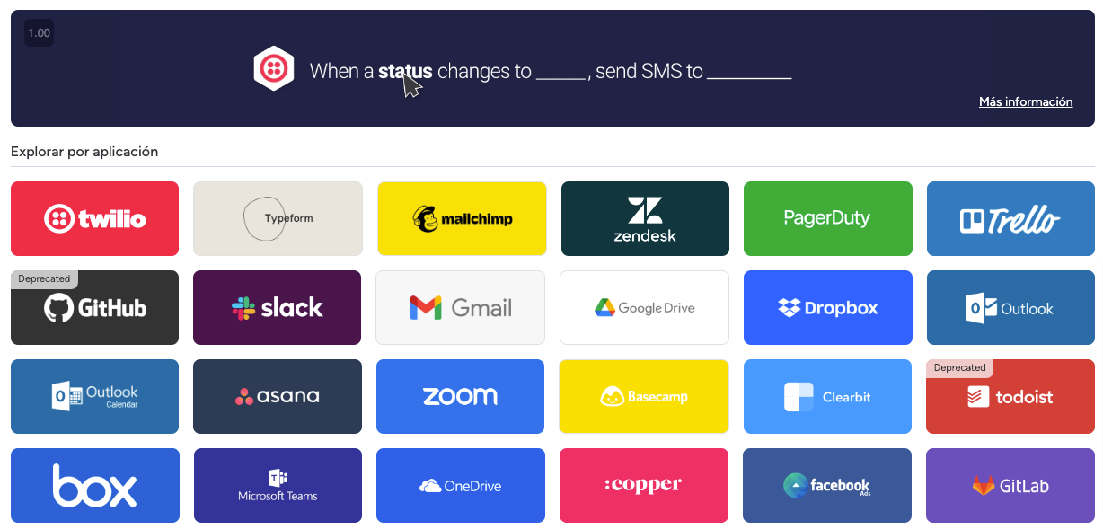Choose the Asana app tile

click(278, 396)
